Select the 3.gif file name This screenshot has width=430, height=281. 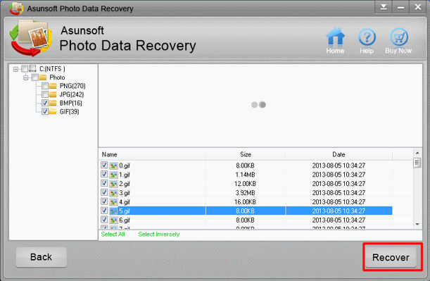(x=125, y=193)
